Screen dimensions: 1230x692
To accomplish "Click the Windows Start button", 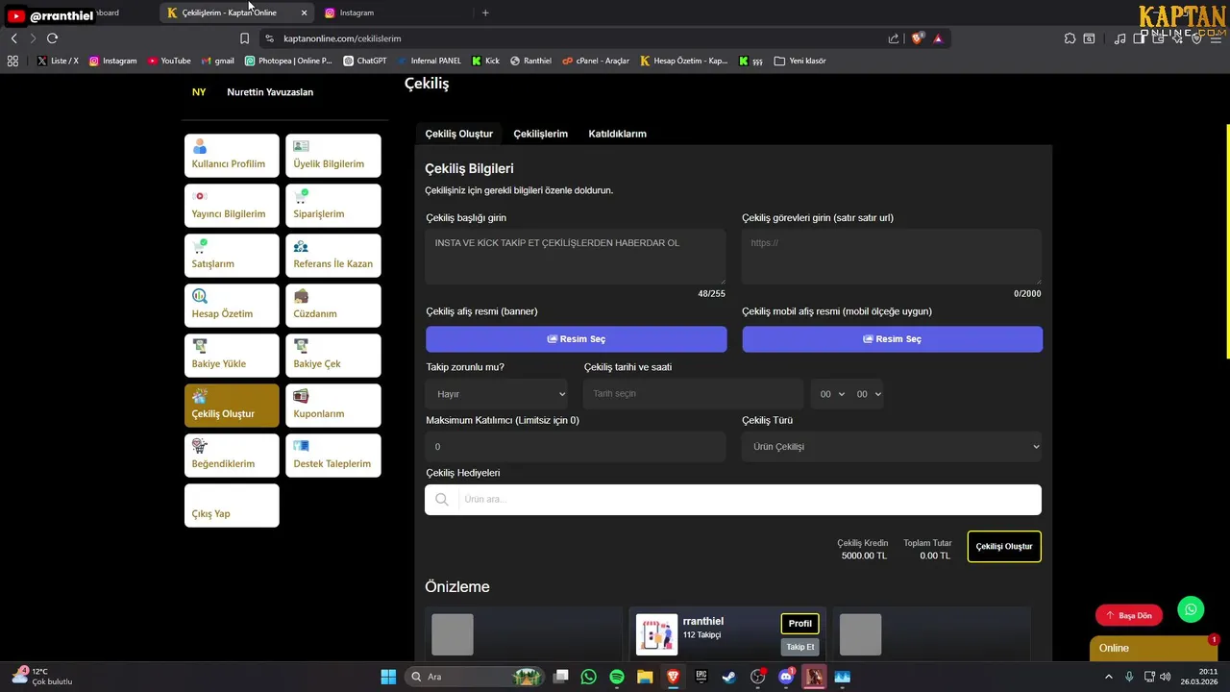I will click(388, 677).
